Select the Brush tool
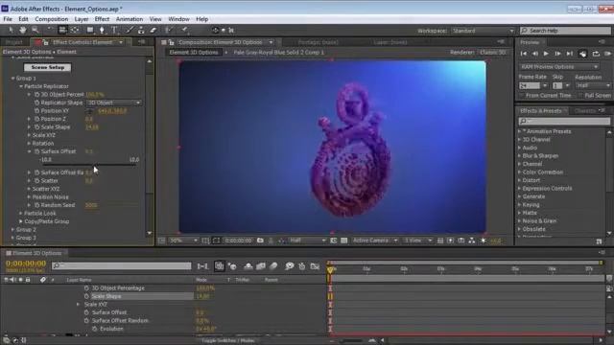 [x=129, y=30]
